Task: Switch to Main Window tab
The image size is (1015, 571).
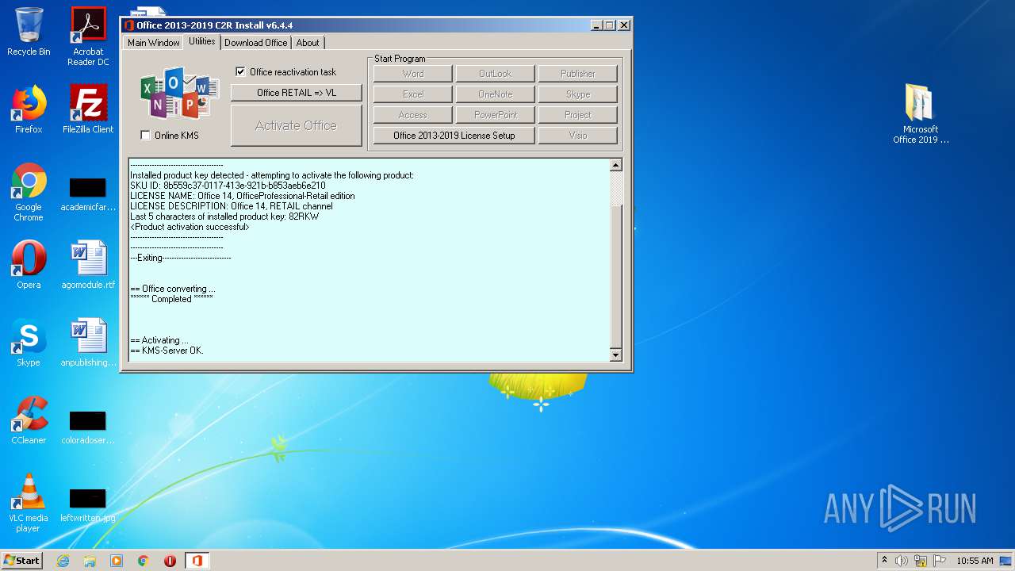Action: coord(154,43)
